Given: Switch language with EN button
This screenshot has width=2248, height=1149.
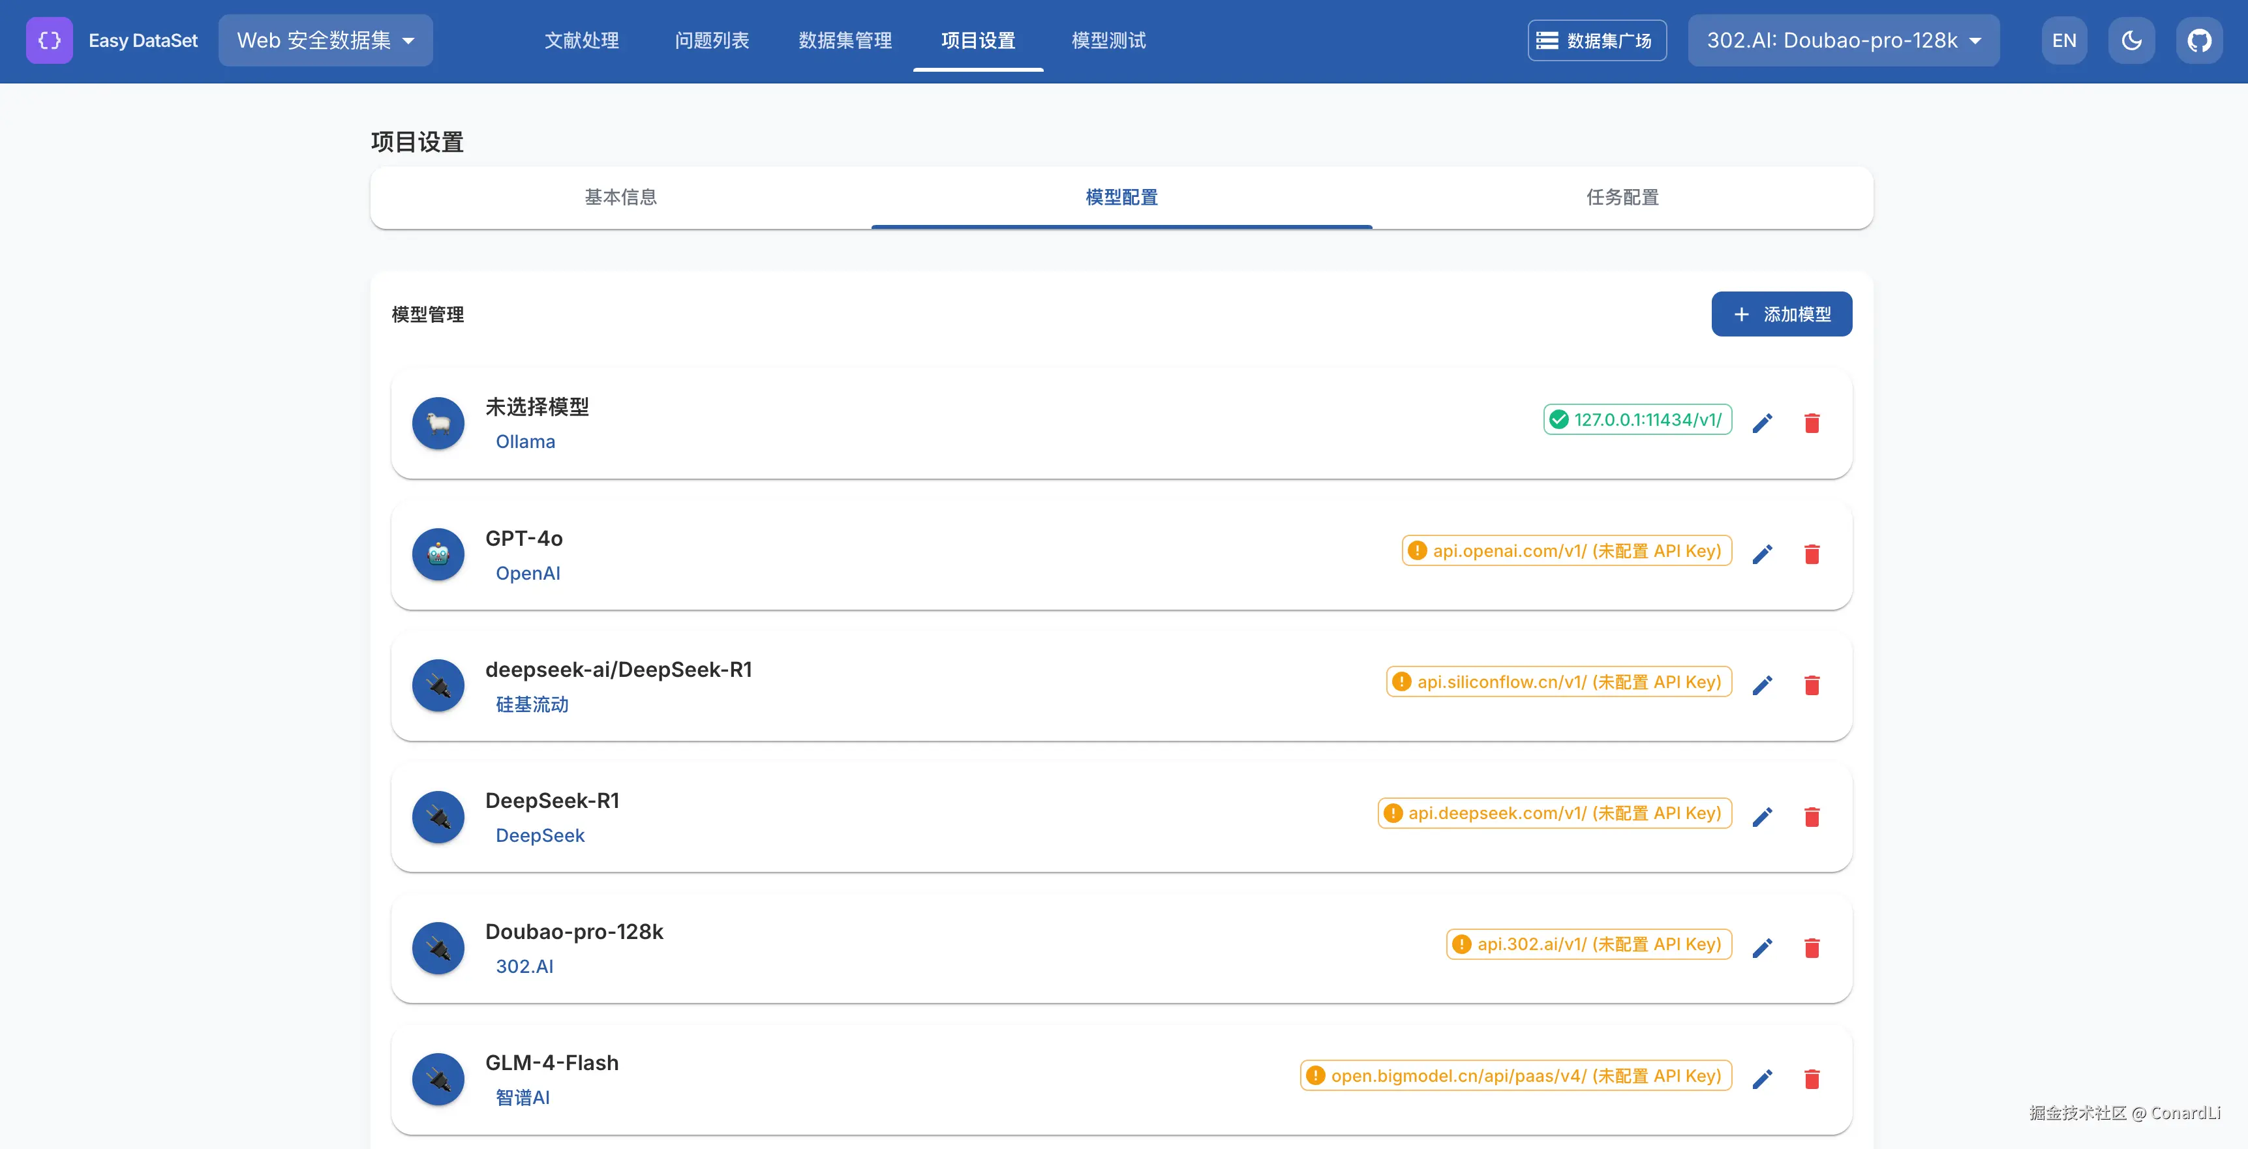Looking at the screenshot, I should (2063, 40).
